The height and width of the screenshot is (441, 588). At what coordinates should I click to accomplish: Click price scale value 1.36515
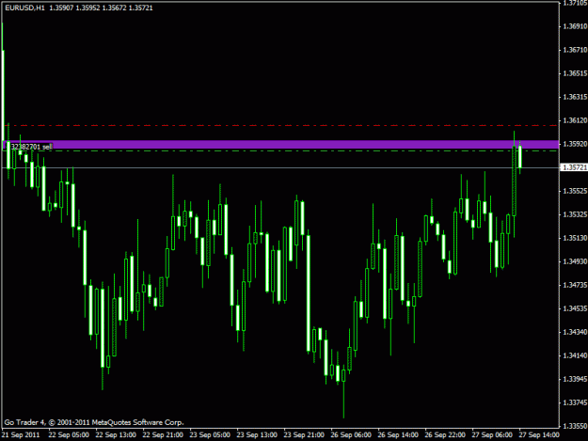(x=575, y=73)
